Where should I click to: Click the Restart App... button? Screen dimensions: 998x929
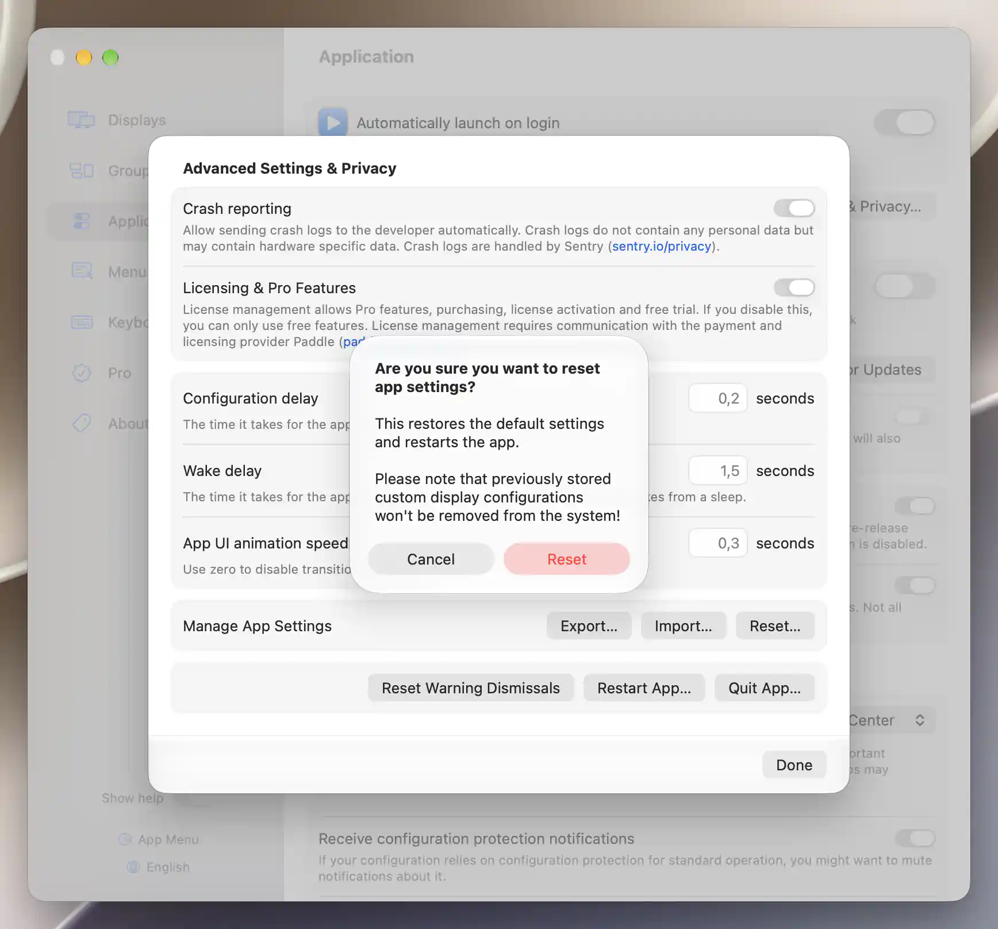[644, 688]
